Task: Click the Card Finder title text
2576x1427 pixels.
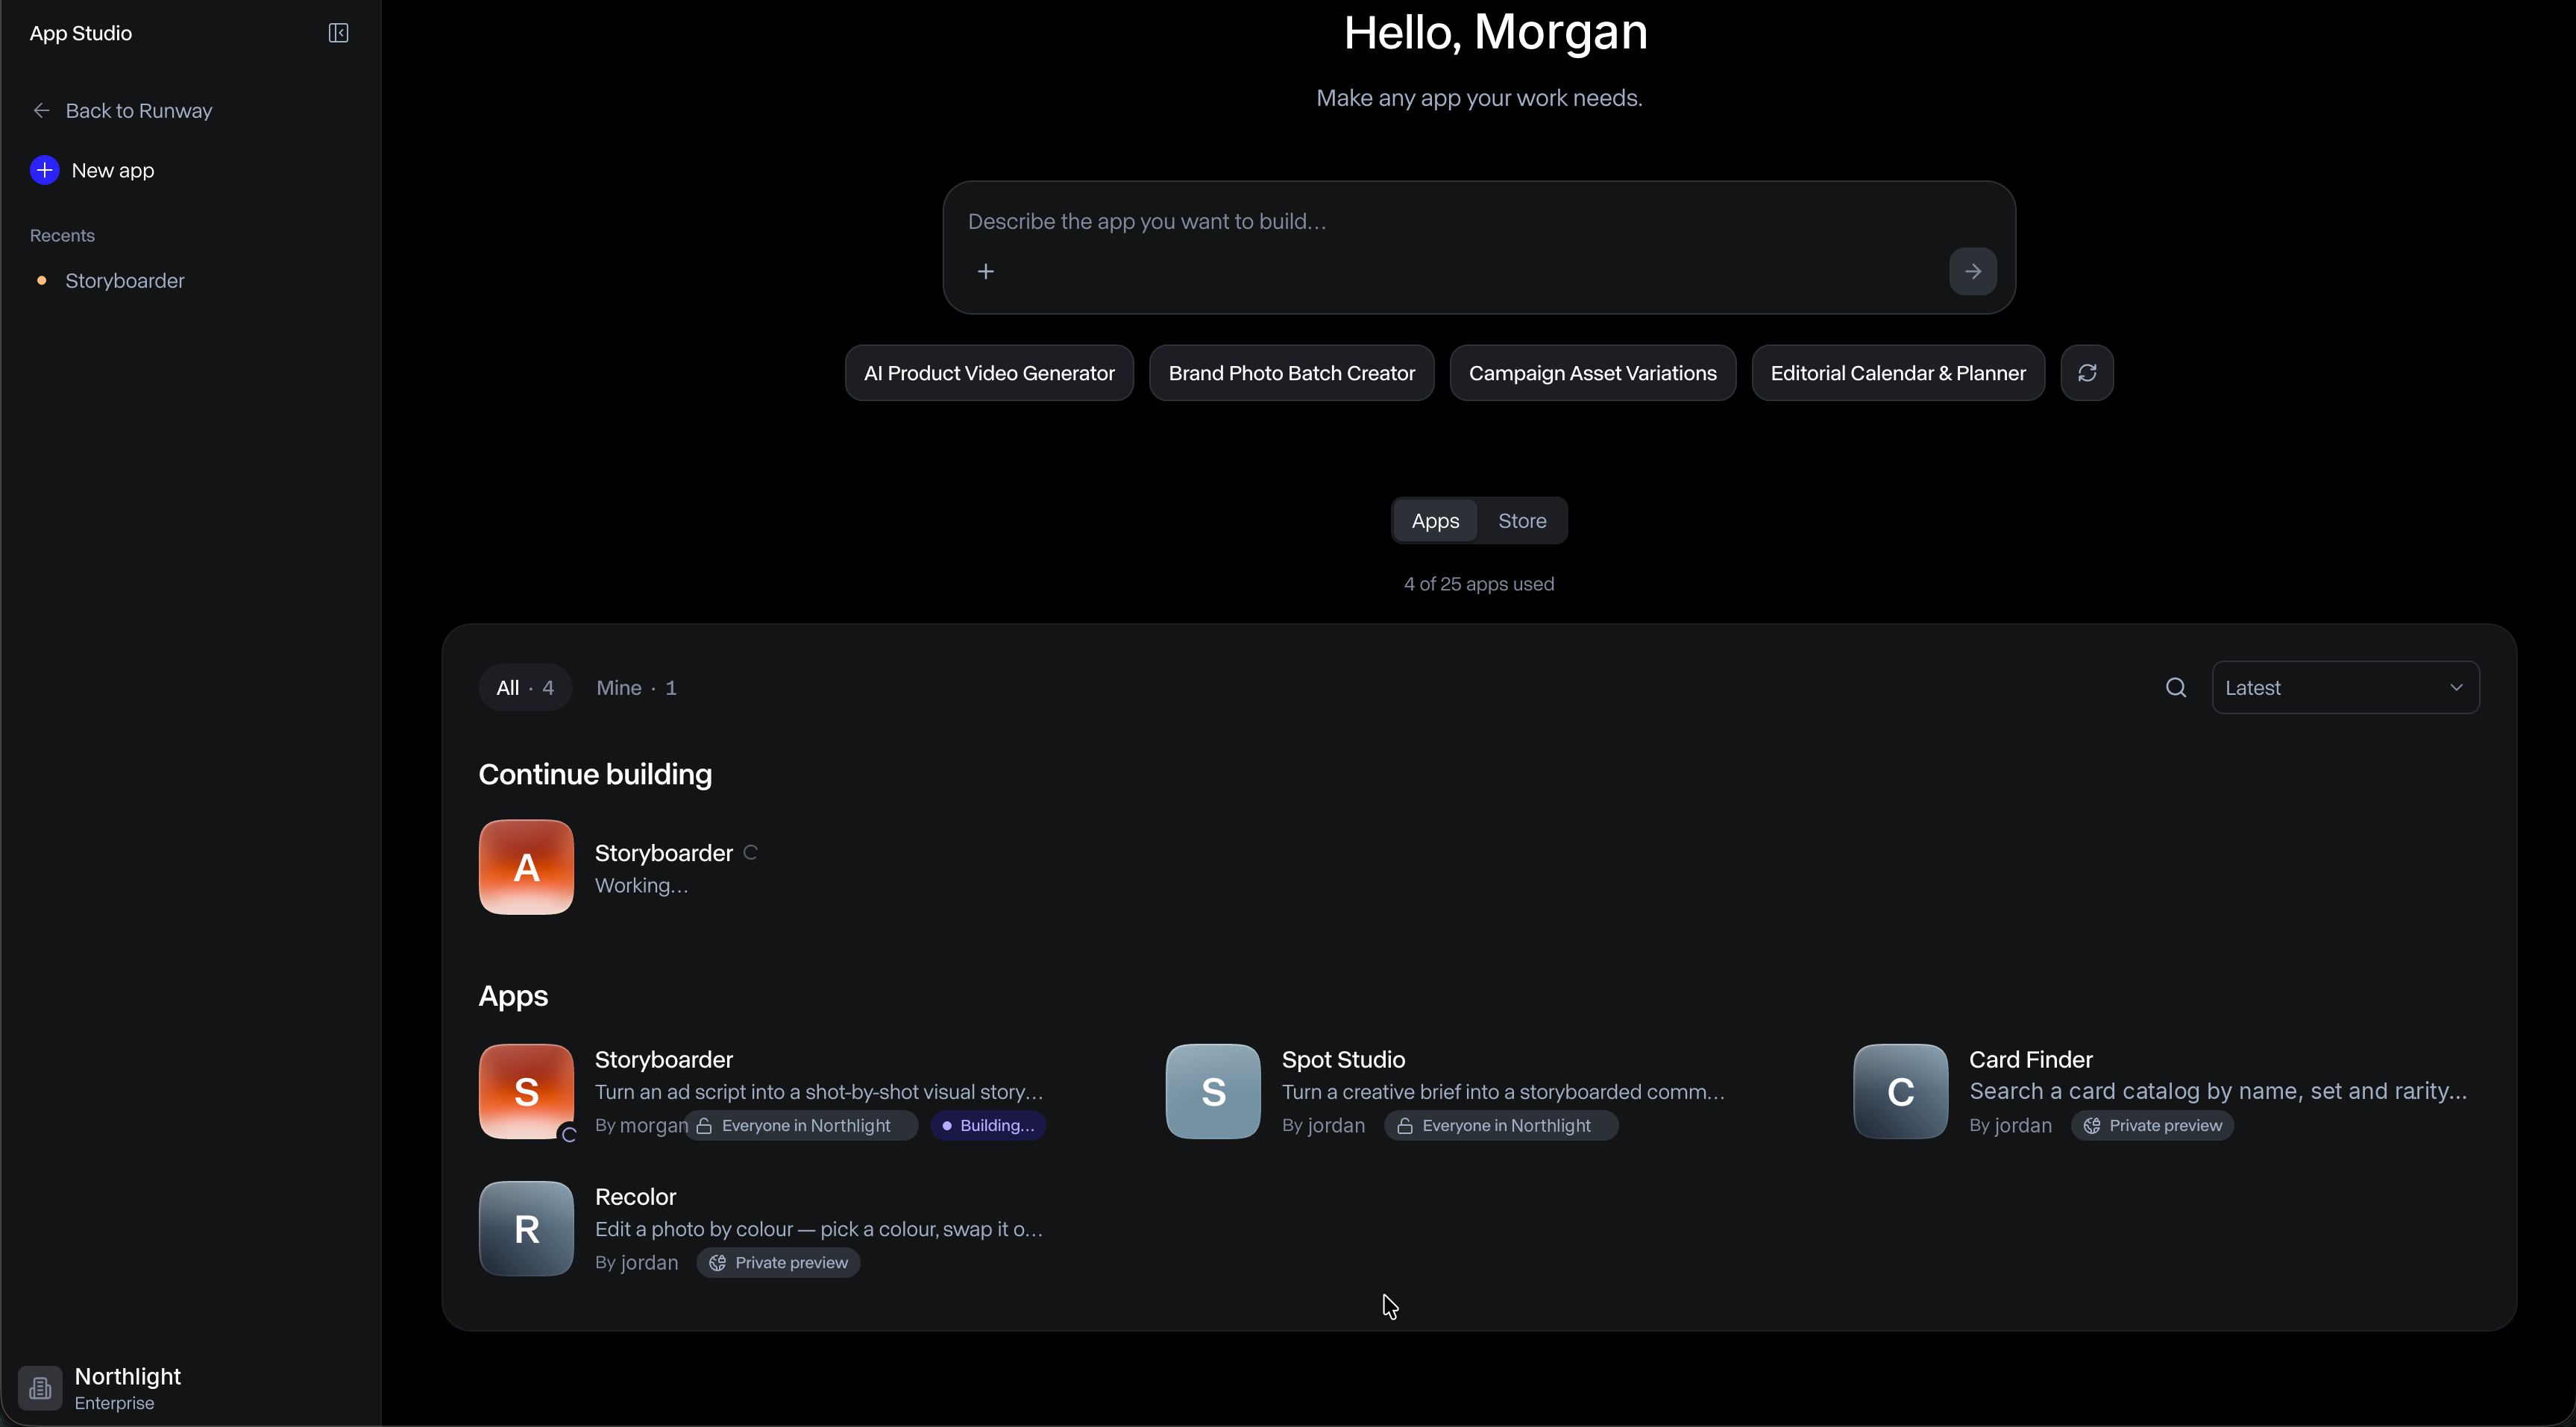Action: [2030, 1059]
